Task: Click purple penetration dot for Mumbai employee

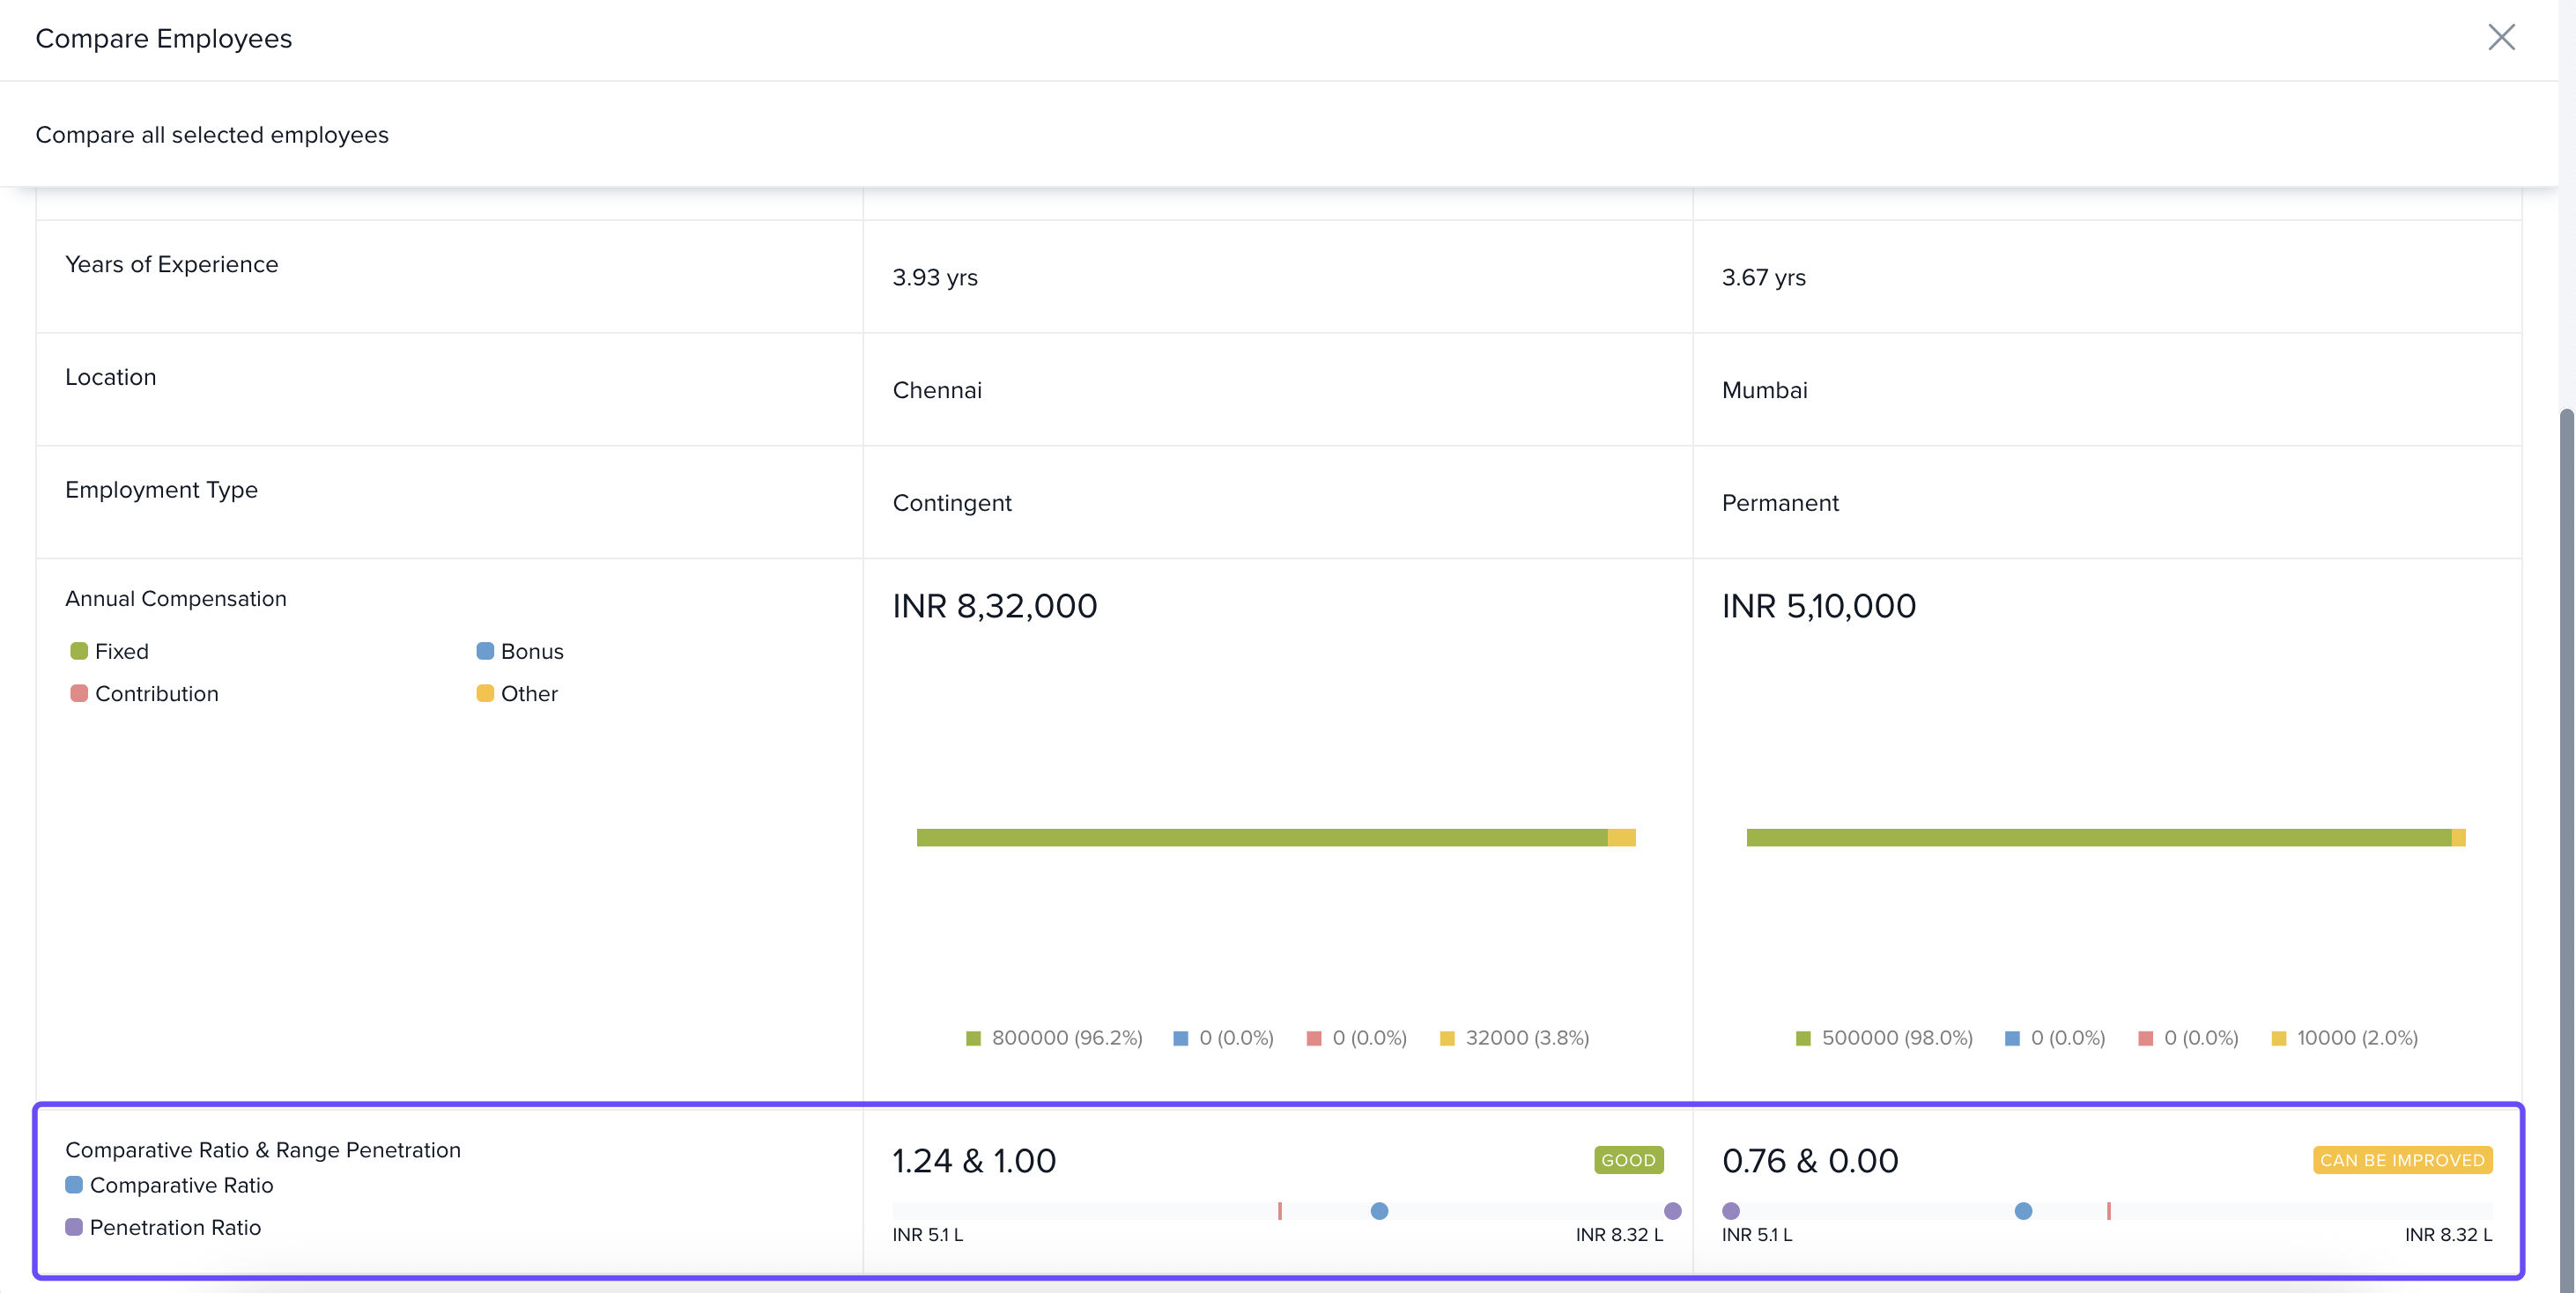Action: click(x=1731, y=1211)
